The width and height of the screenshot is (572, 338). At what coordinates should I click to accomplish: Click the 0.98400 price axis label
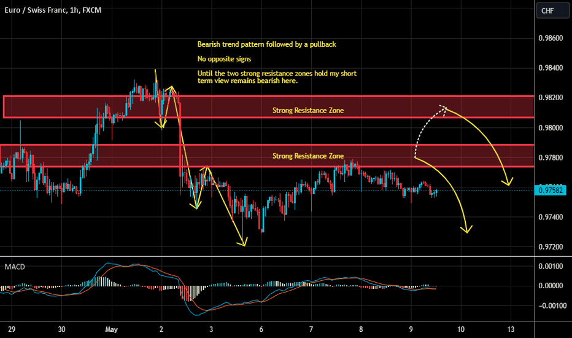(x=551, y=68)
